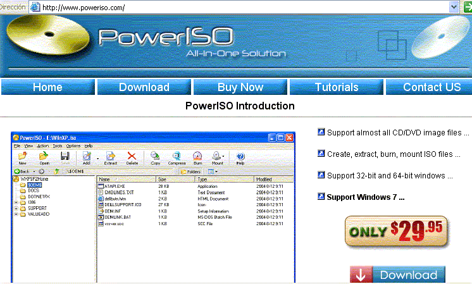
Task: Open 'Support almost all CD/DVD image files' link
Action: (398, 132)
